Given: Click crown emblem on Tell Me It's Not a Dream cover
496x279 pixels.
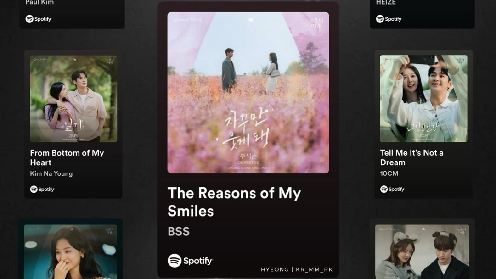Looking at the screenshot, I should (423, 59).
